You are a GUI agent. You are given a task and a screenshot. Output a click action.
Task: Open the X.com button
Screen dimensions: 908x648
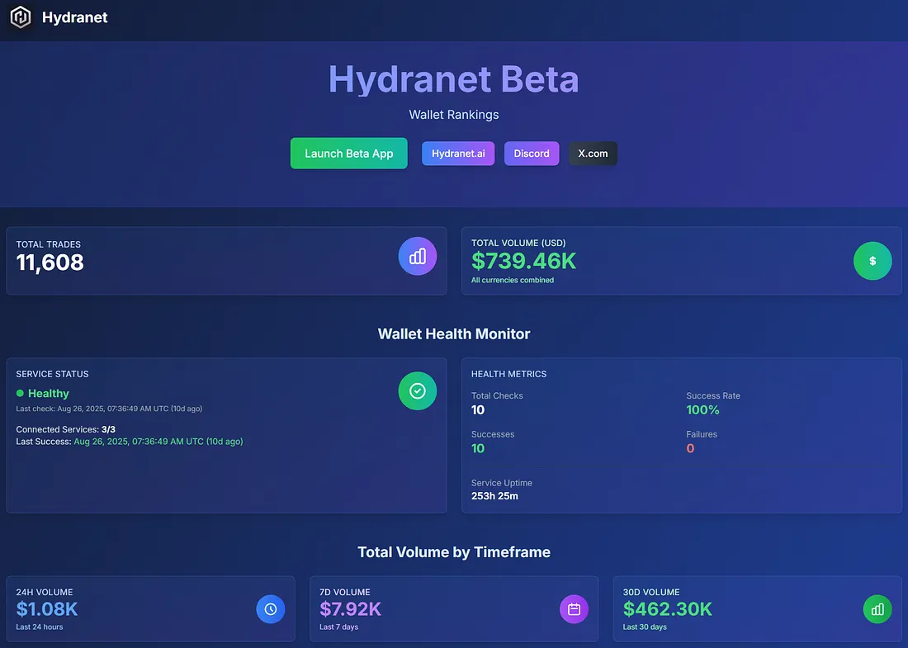click(x=593, y=154)
